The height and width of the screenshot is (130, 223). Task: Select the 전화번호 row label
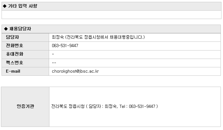pyautogui.click(x=14, y=46)
